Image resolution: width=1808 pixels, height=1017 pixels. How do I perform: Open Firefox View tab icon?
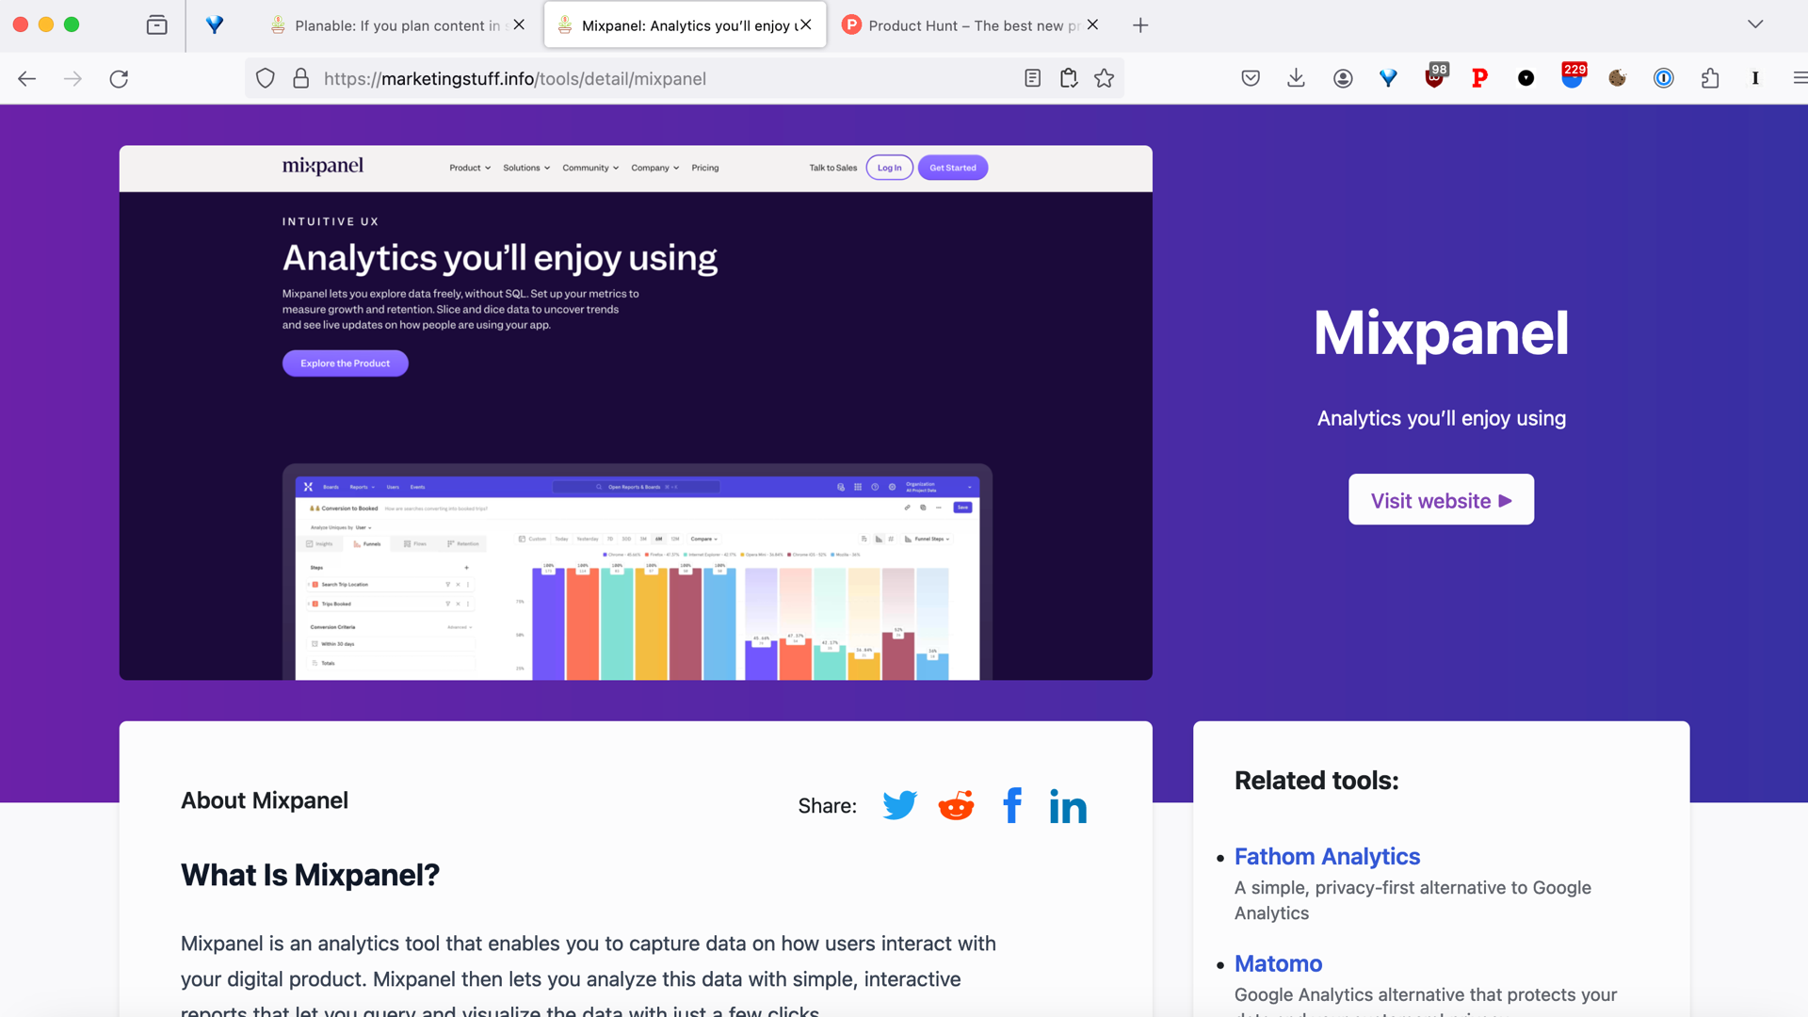(x=157, y=25)
